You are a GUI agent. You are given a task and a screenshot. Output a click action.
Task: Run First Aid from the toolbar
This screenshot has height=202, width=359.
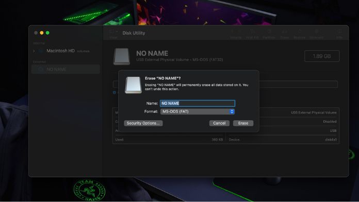252,34
